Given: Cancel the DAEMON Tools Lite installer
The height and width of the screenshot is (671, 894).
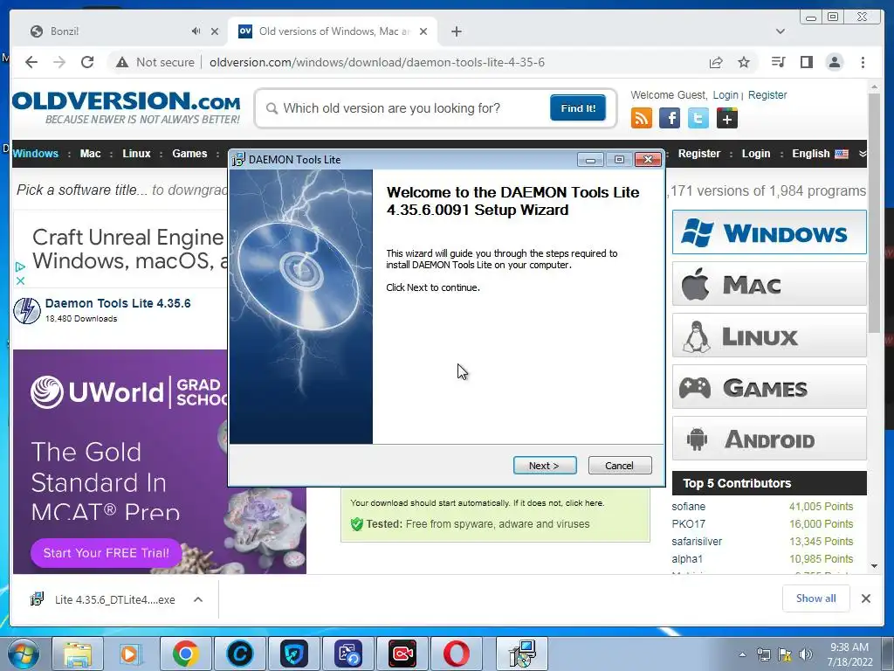Looking at the screenshot, I should [x=619, y=466].
